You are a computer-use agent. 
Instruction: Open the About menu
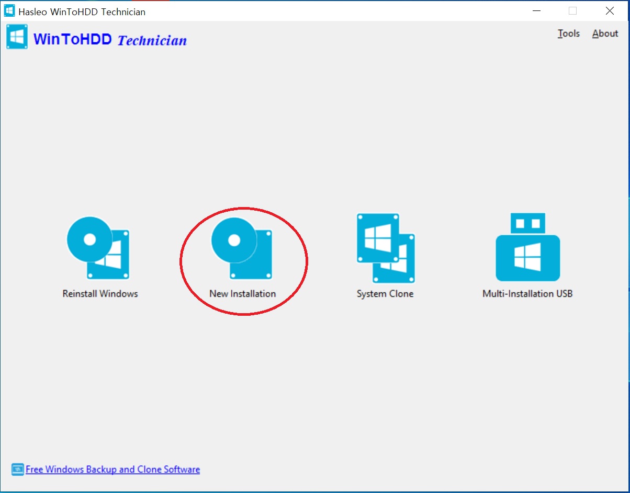(605, 33)
